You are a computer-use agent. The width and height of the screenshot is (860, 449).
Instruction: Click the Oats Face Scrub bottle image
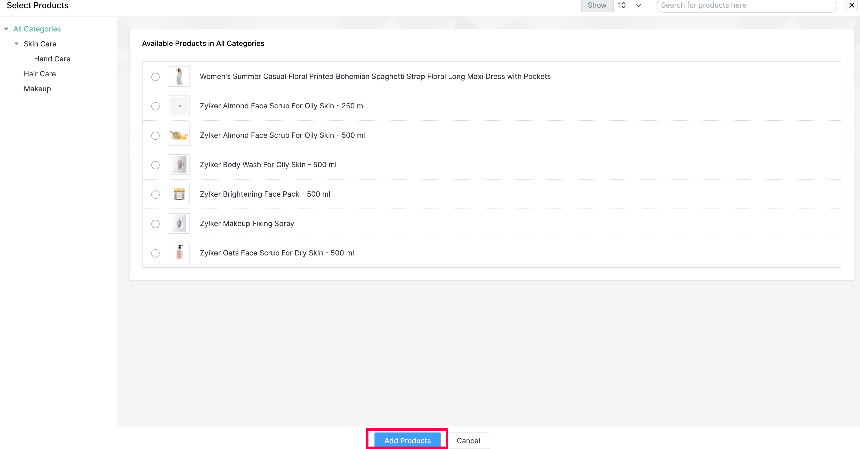pyautogui.click(x=179, y=253)
